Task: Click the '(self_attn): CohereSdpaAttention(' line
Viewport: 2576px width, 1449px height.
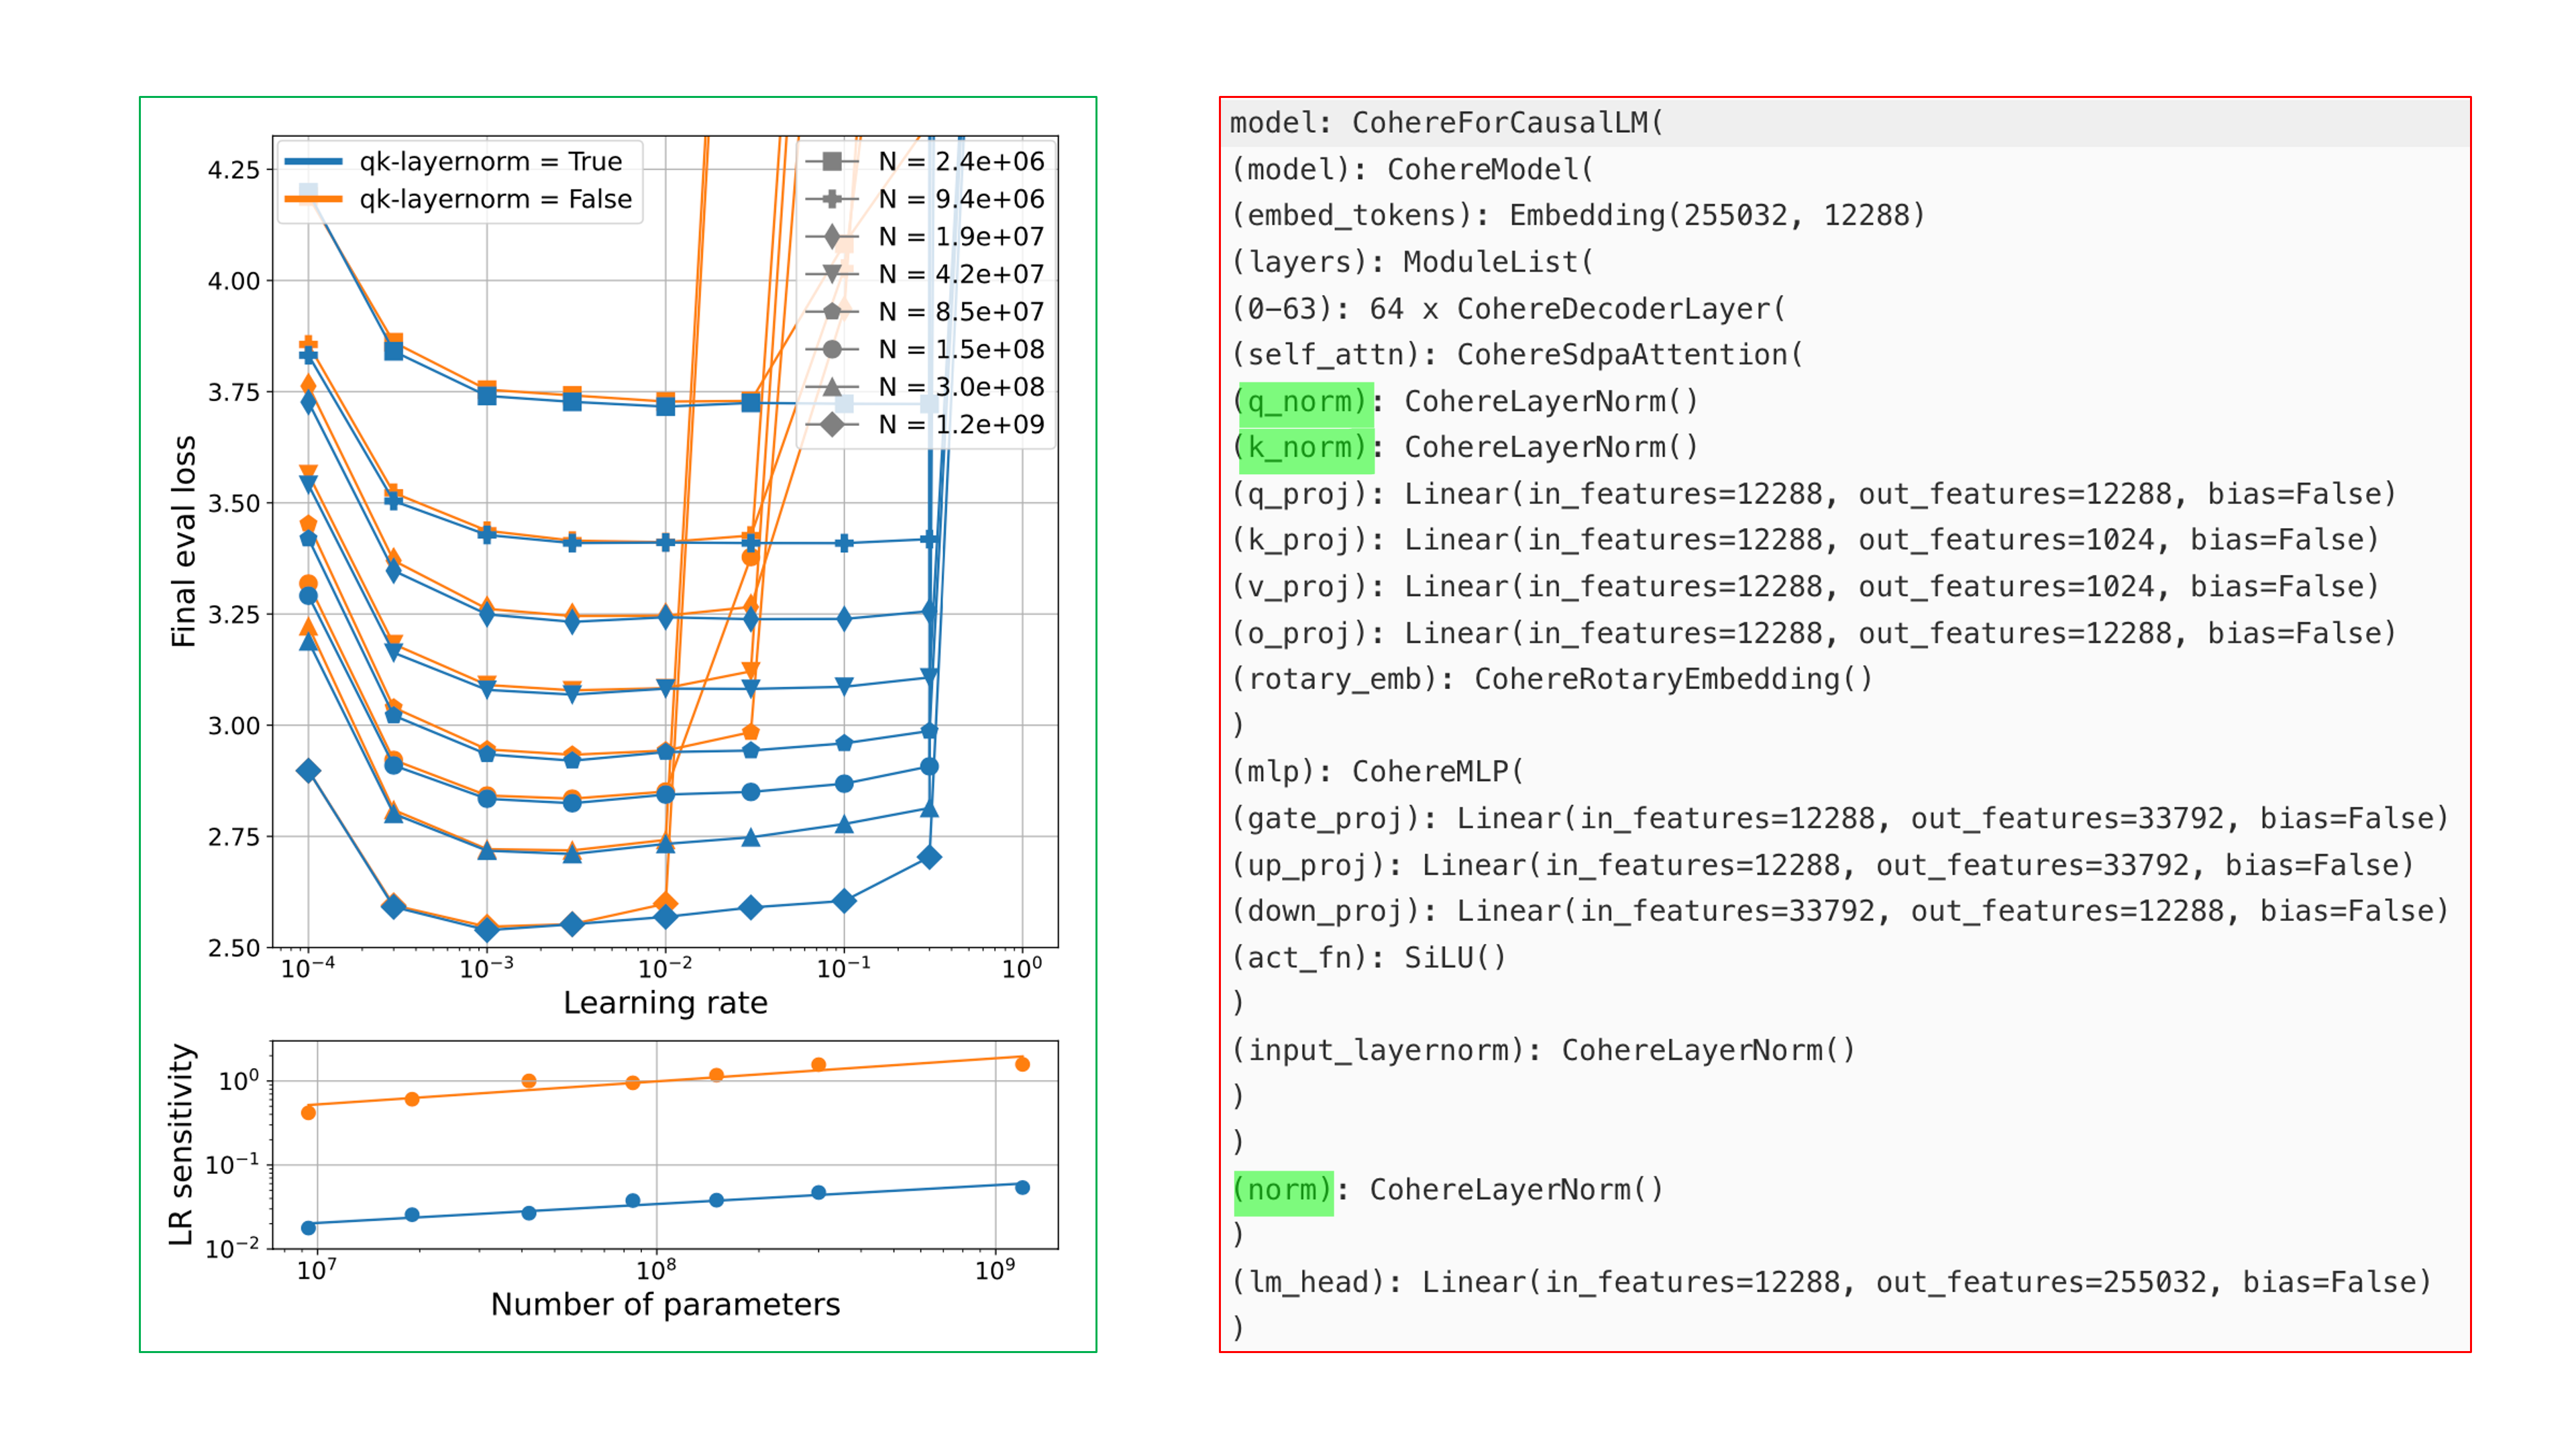Action: [x=1517, y=355]
